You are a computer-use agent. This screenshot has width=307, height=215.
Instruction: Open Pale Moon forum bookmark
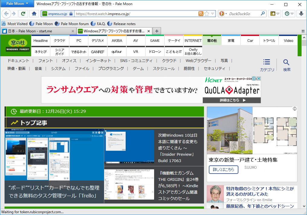click(72, 24)
